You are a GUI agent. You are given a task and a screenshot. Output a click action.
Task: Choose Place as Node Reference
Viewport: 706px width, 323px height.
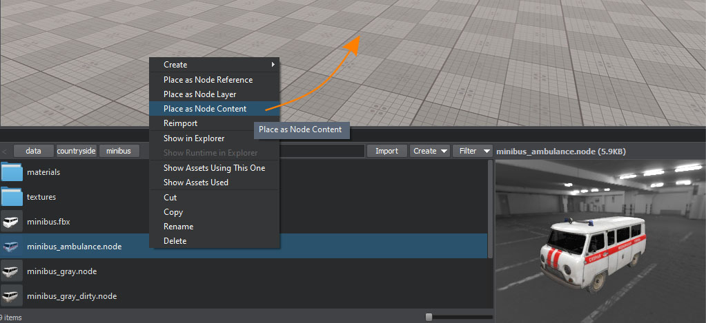pyautogui.click(x=208, y=80)
